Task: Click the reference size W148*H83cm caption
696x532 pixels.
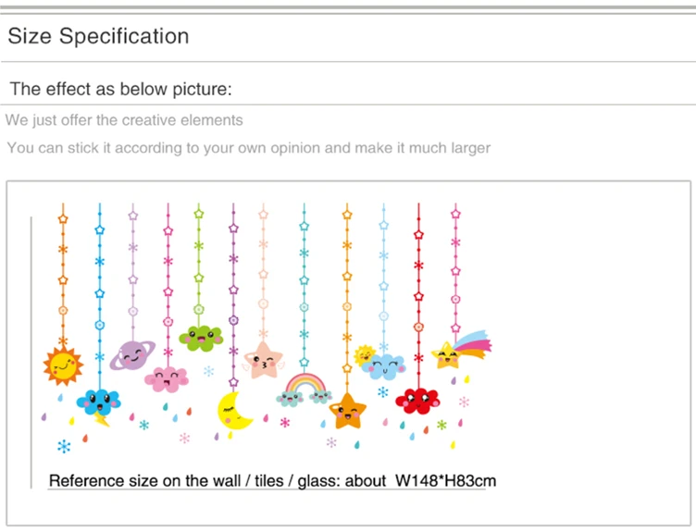Action: tap(272, 481)
